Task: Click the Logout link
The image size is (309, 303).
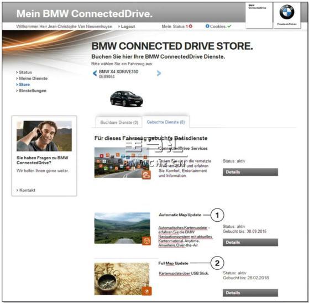Action: click(127, 27)
